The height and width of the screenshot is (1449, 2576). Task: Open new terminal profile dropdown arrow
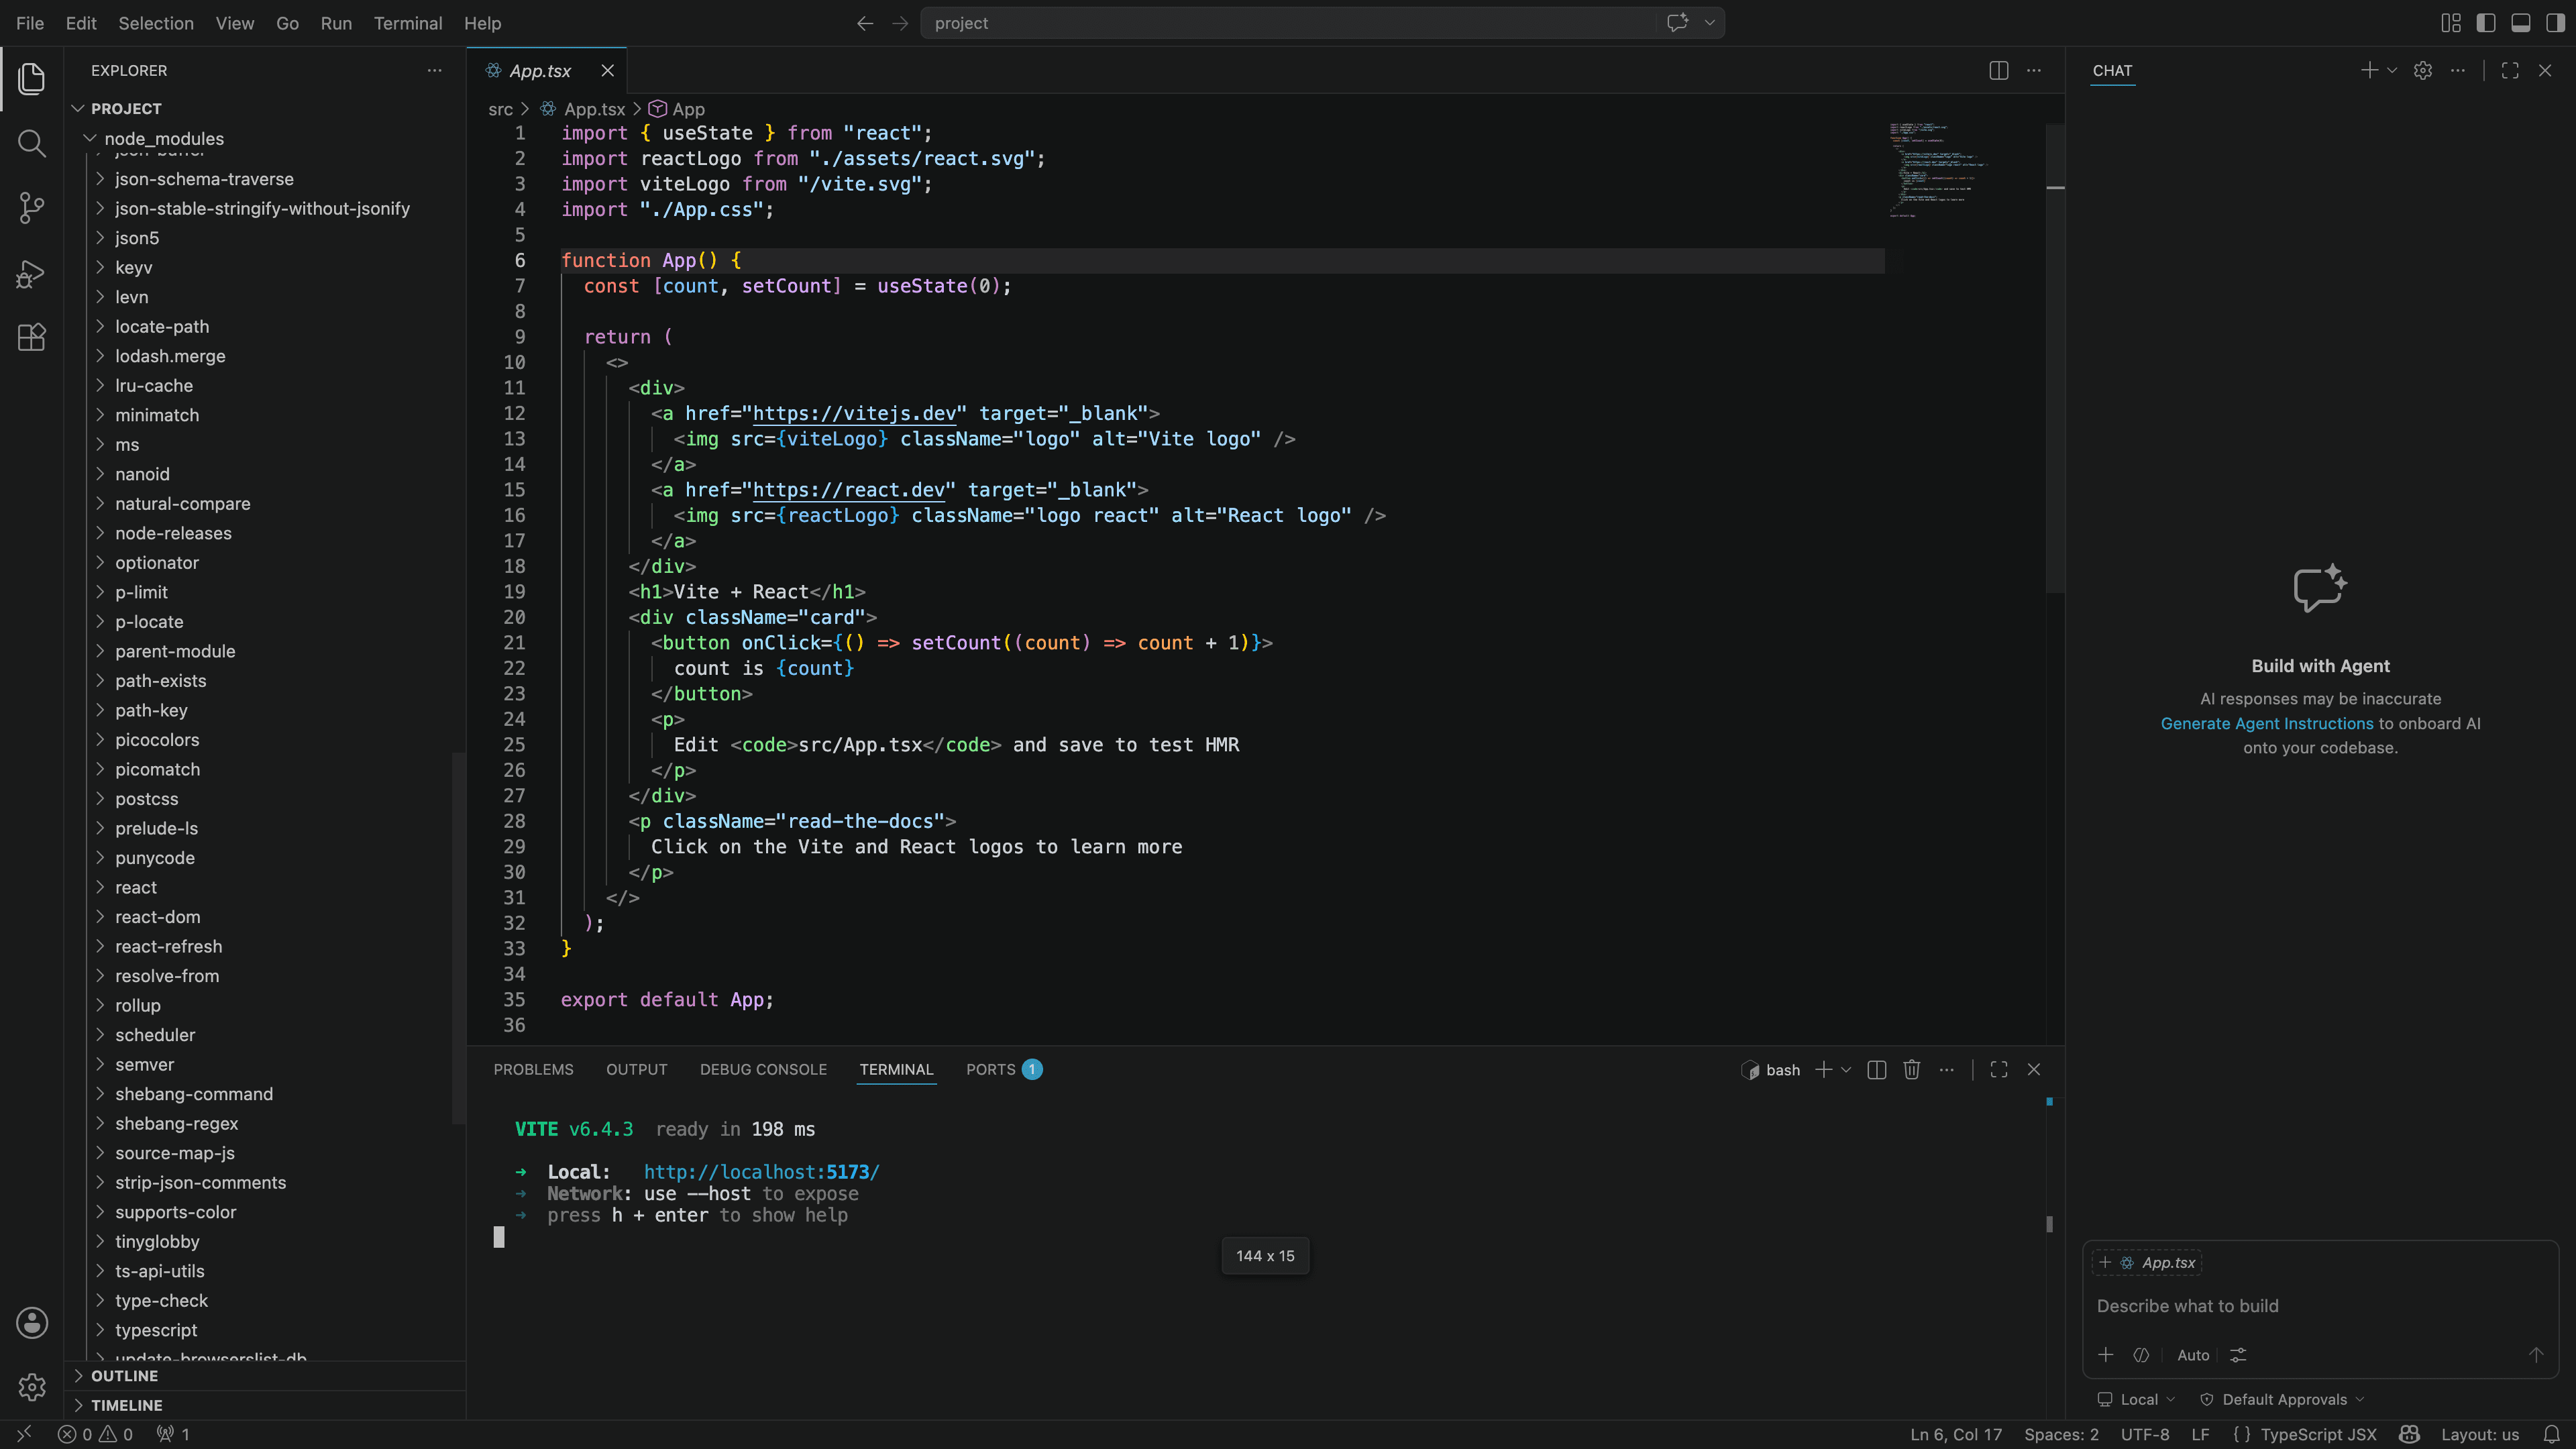coord(1846,1069)
